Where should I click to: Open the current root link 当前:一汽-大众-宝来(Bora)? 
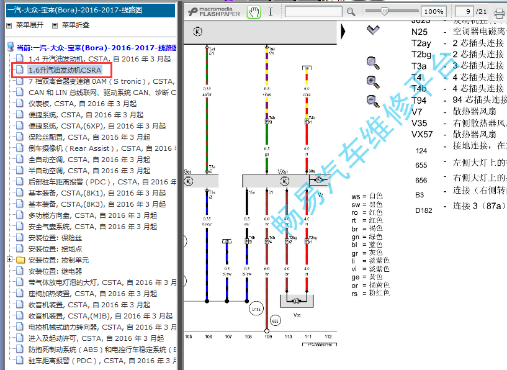tap(96, 48)
